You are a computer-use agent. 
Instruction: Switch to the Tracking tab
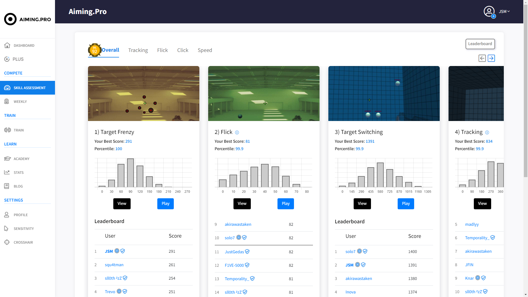coord(138,50)
